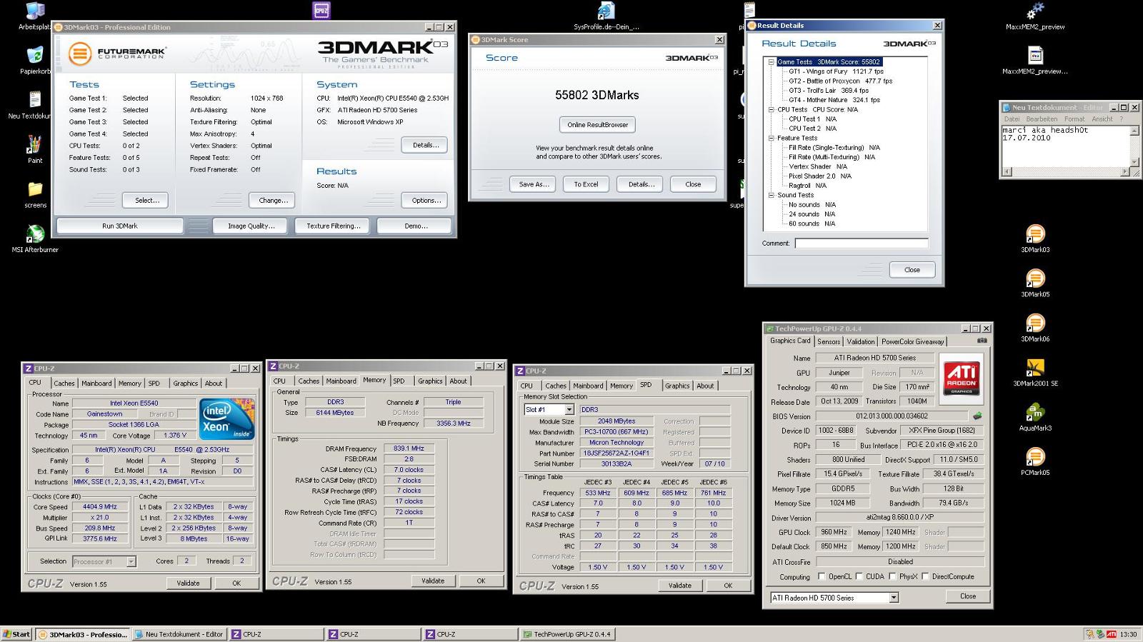Click into the Comment input field
The image size is (1143, 642).
click(862, 244)
